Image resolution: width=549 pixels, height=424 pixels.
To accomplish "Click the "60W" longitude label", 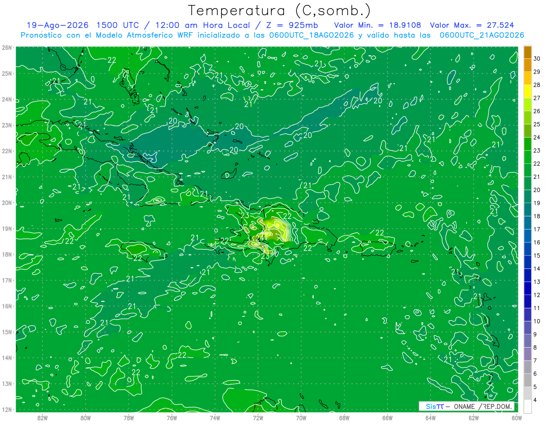I will [517, 418].
